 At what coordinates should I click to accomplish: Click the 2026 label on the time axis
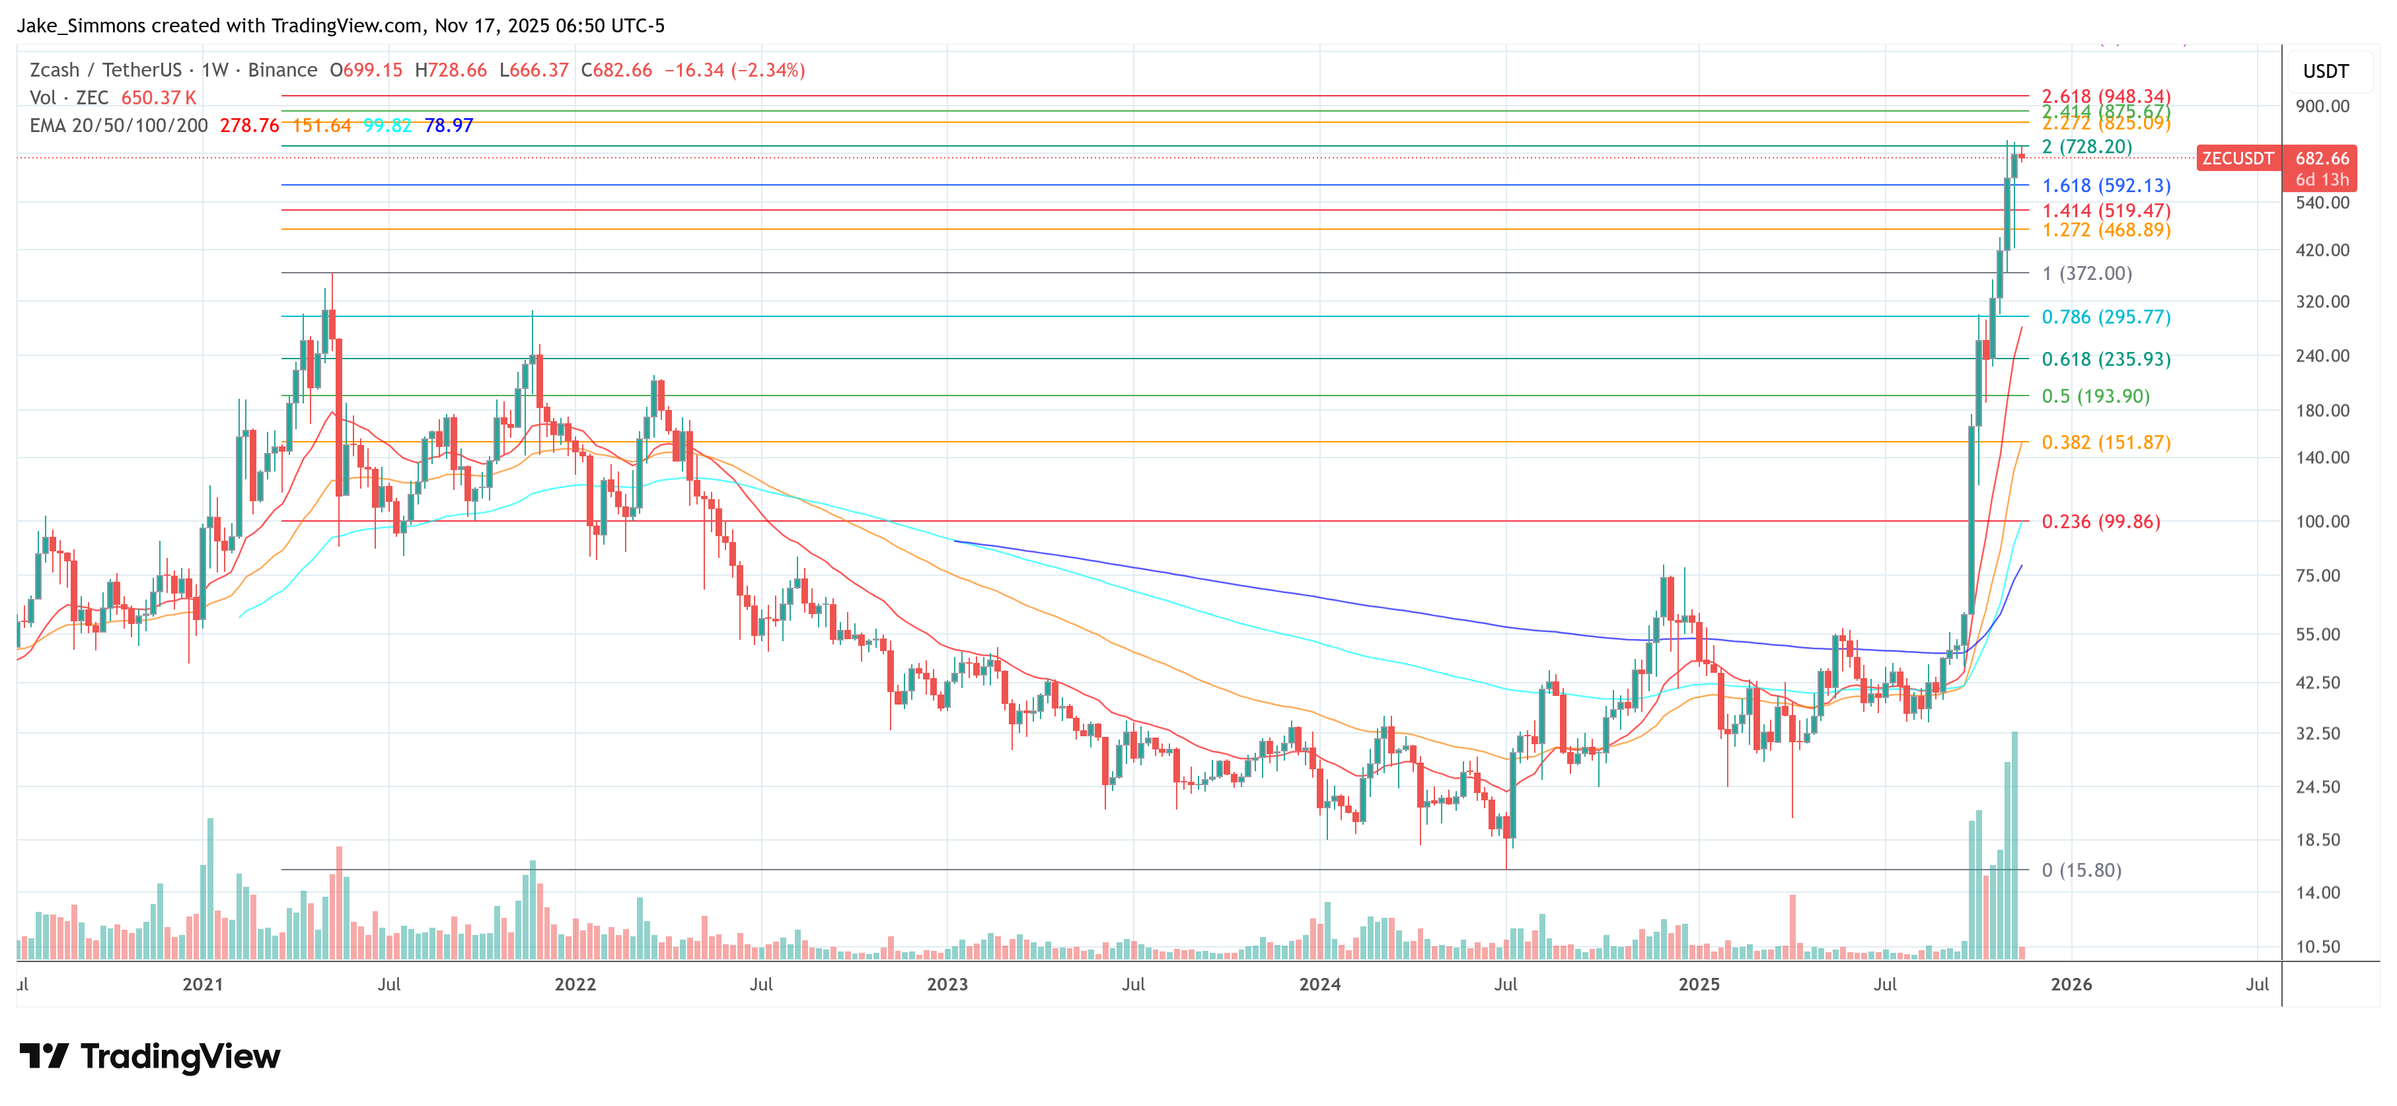click(x=2071, y=985)
